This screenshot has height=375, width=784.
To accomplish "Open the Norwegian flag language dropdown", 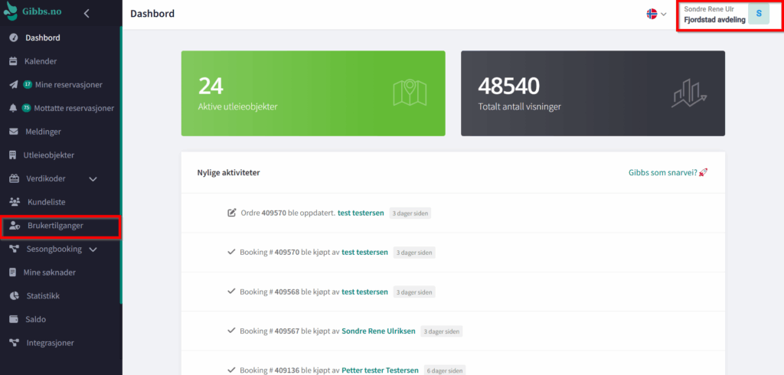I will click(x=656, y=14).
